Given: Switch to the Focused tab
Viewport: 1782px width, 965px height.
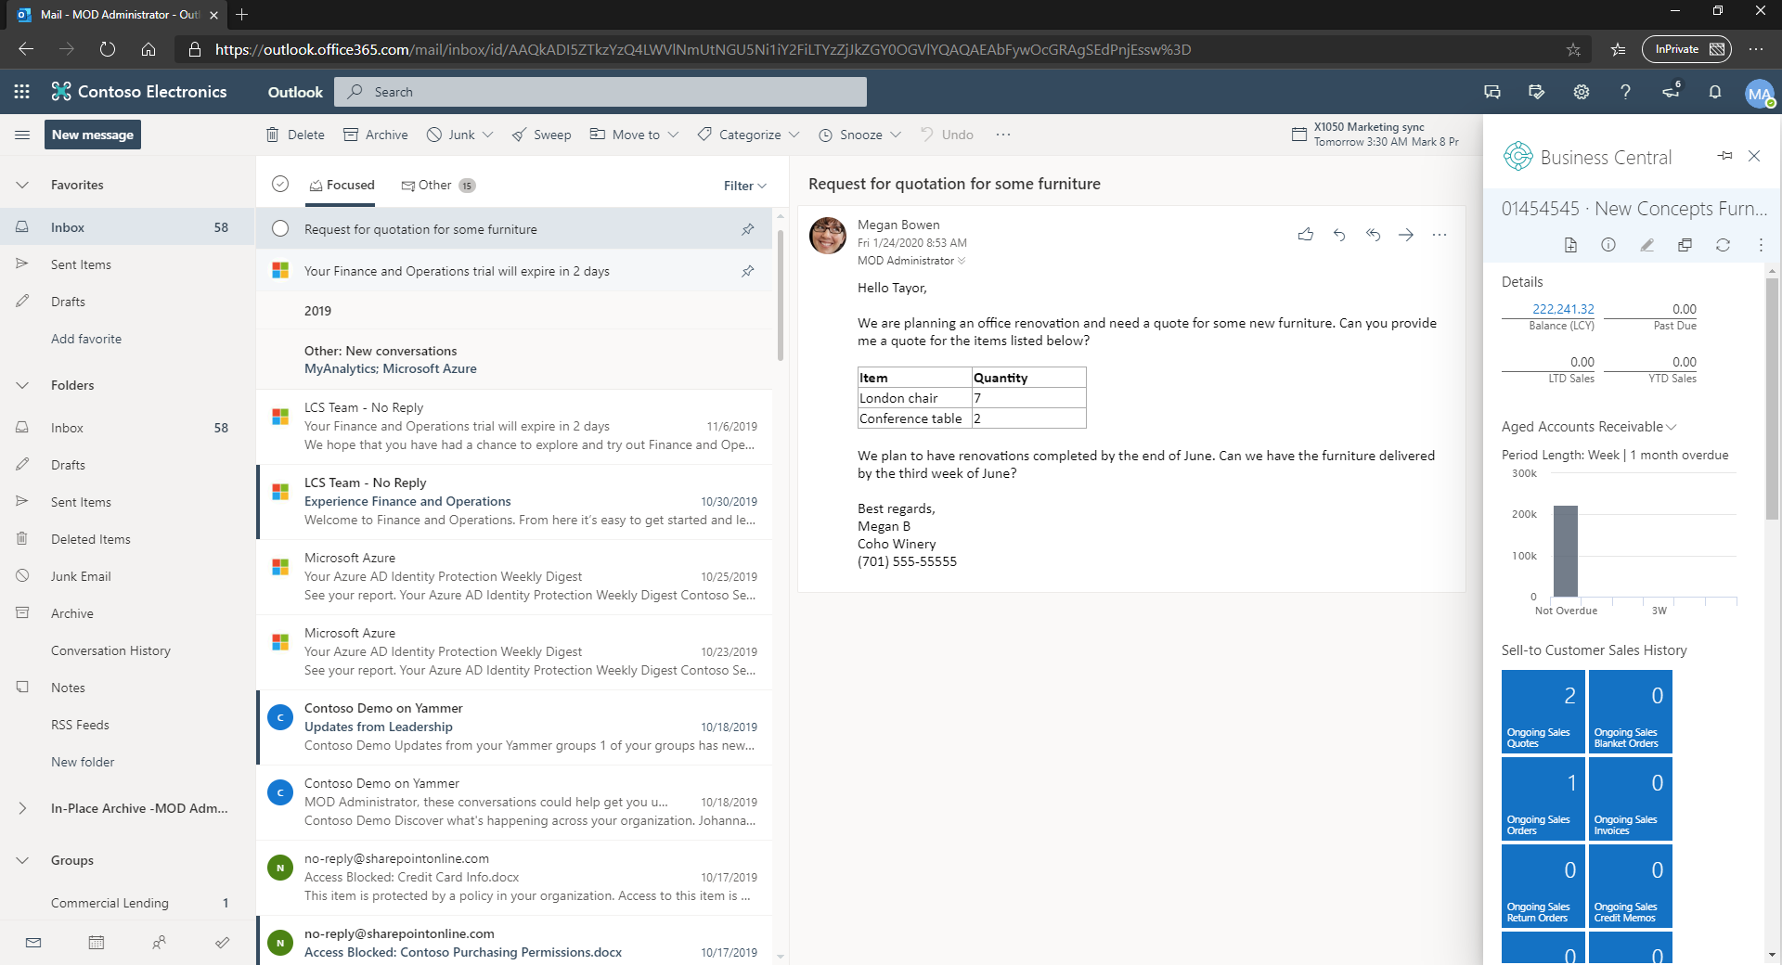Looking at the screenshot, I should 342,185.
